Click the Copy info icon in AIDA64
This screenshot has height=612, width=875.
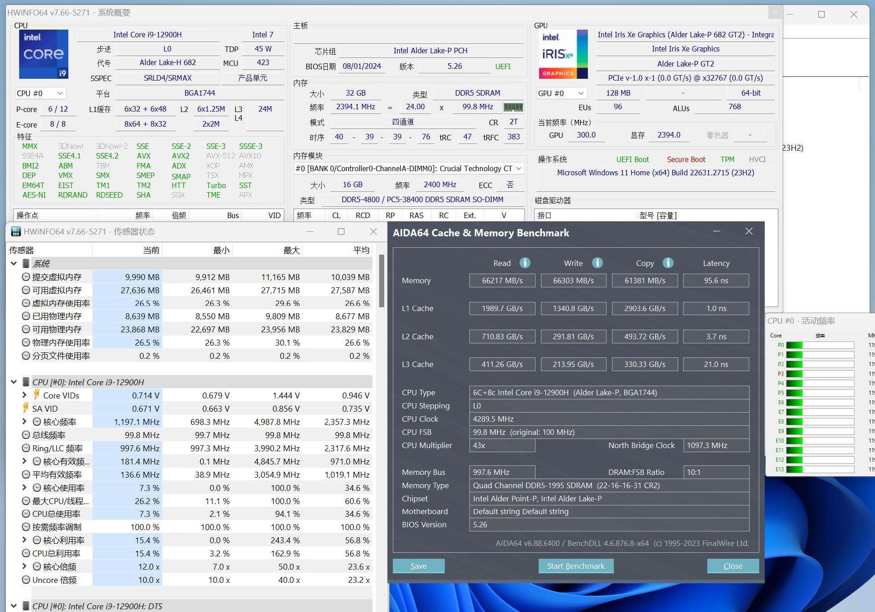click(x=668, y=263)
